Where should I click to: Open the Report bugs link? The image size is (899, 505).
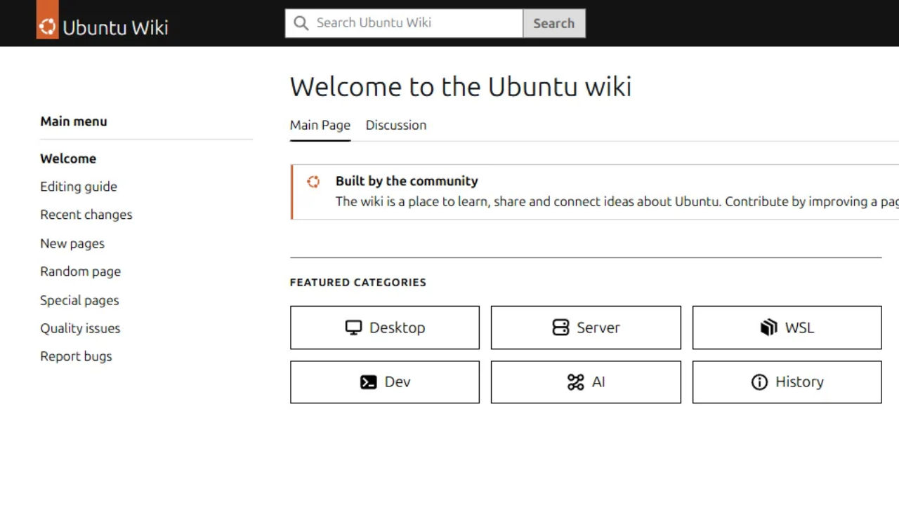tap(76, 356)
